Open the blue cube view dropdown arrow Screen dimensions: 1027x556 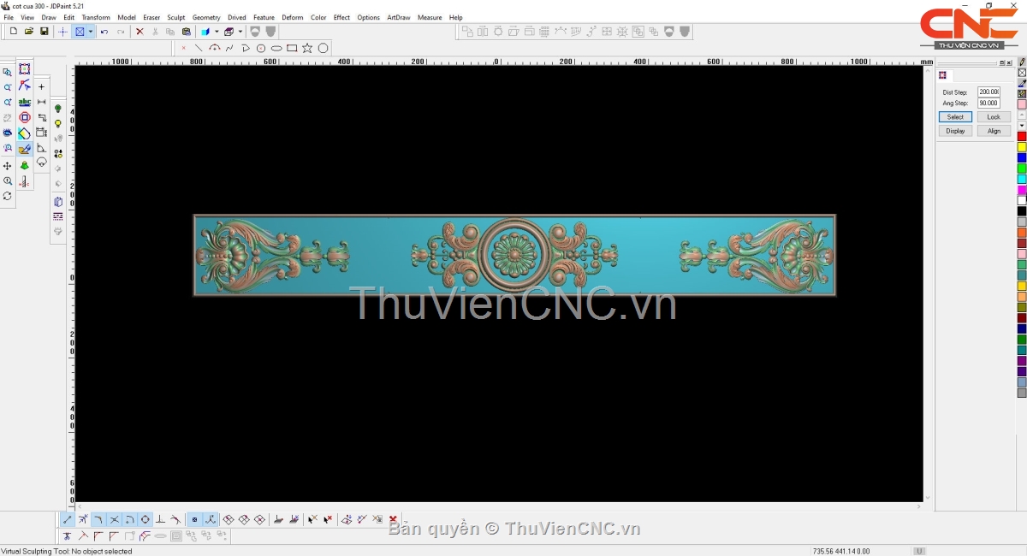217,32
